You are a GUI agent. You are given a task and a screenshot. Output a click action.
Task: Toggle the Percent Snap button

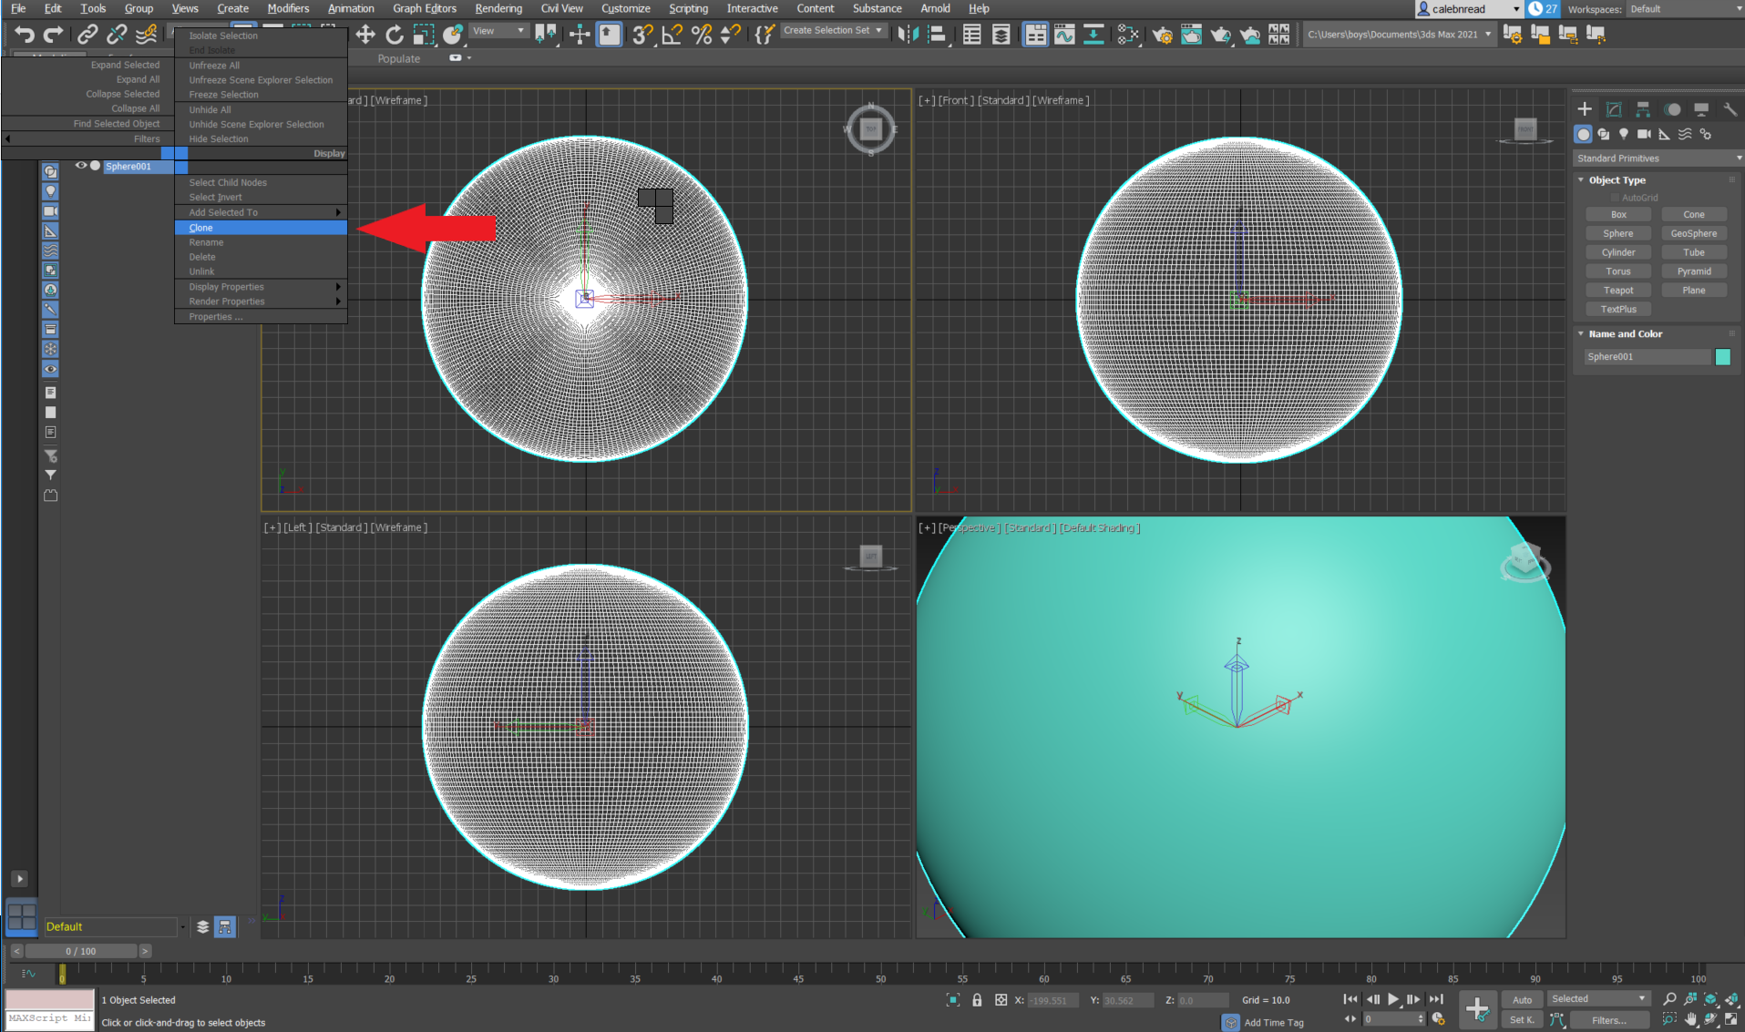tap(702, 35)
